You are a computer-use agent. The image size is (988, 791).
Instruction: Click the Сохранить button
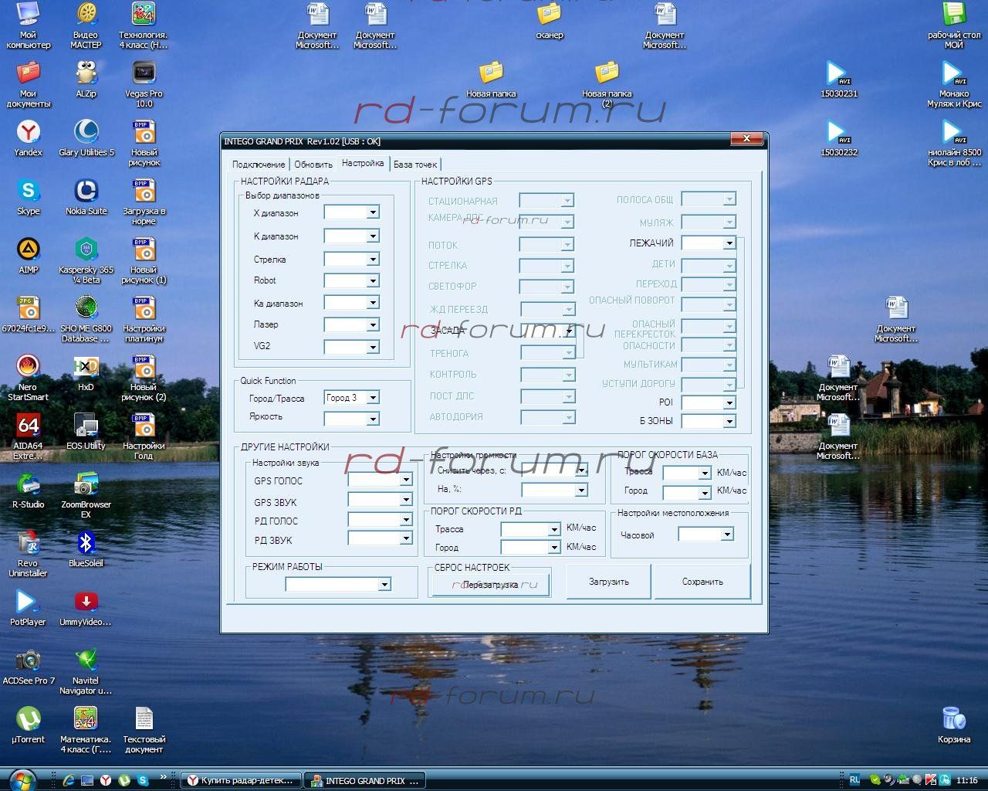coord(702,582)
